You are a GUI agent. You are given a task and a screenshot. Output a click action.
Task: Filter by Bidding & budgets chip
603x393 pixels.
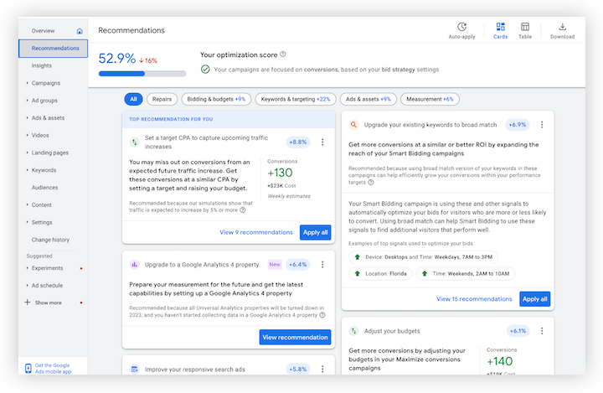pyautogui.click(x=214, y=99)
